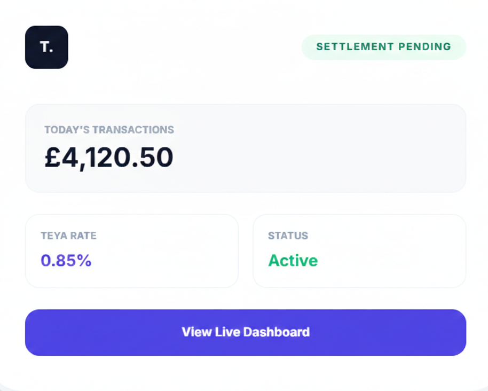The width and height of the screenshot is (488, 391).
Task: Click the word Rate in Teya label
Action: [83, 236]
